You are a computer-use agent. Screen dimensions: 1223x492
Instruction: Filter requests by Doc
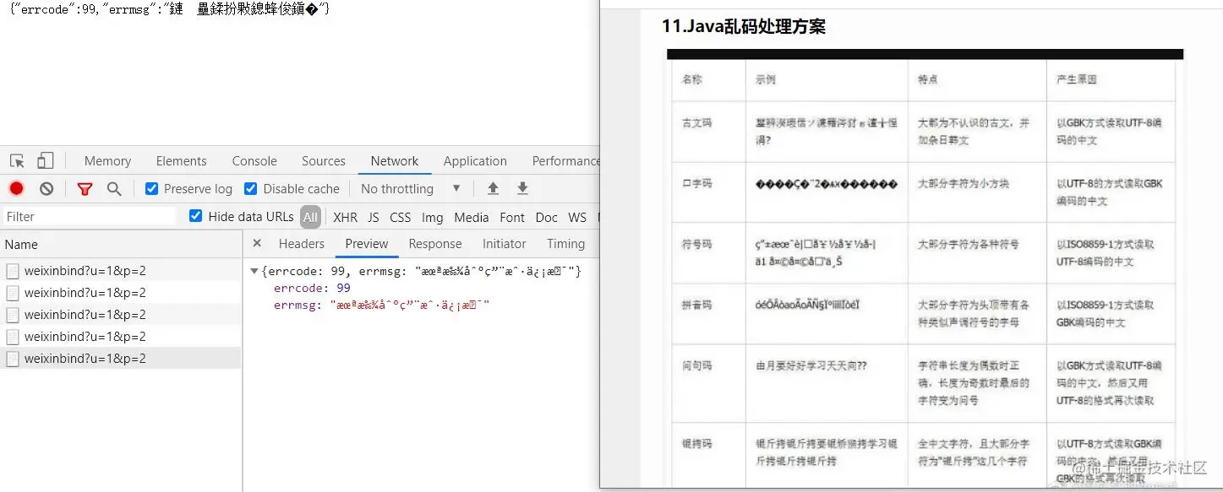click(x=547, y=217)
